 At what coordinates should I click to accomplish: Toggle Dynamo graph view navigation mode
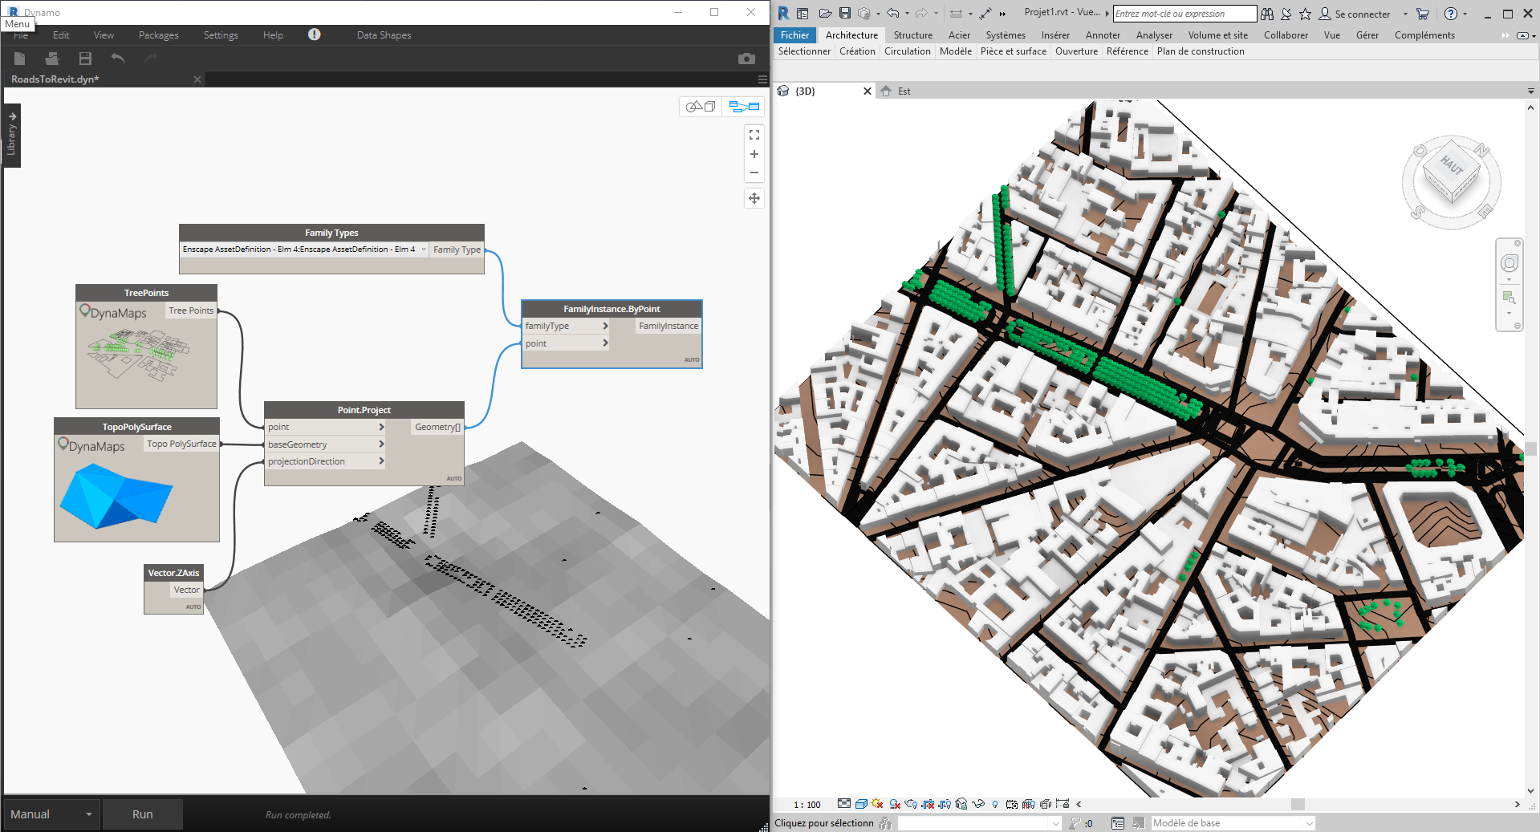point(744,107)
